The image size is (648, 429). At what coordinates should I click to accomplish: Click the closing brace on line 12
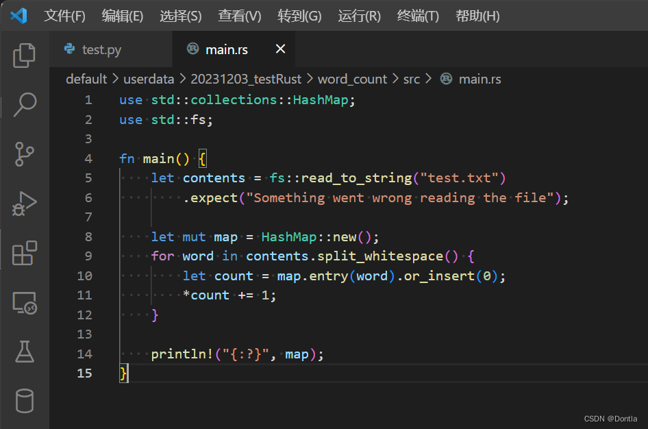pos(155,315)
